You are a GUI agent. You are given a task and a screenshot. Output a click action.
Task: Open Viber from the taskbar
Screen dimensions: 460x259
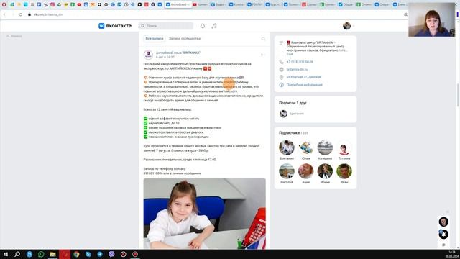click(111, 254)
